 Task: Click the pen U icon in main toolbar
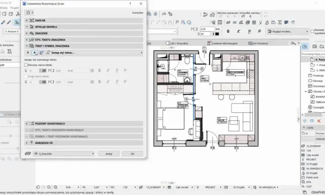point(199,34)
